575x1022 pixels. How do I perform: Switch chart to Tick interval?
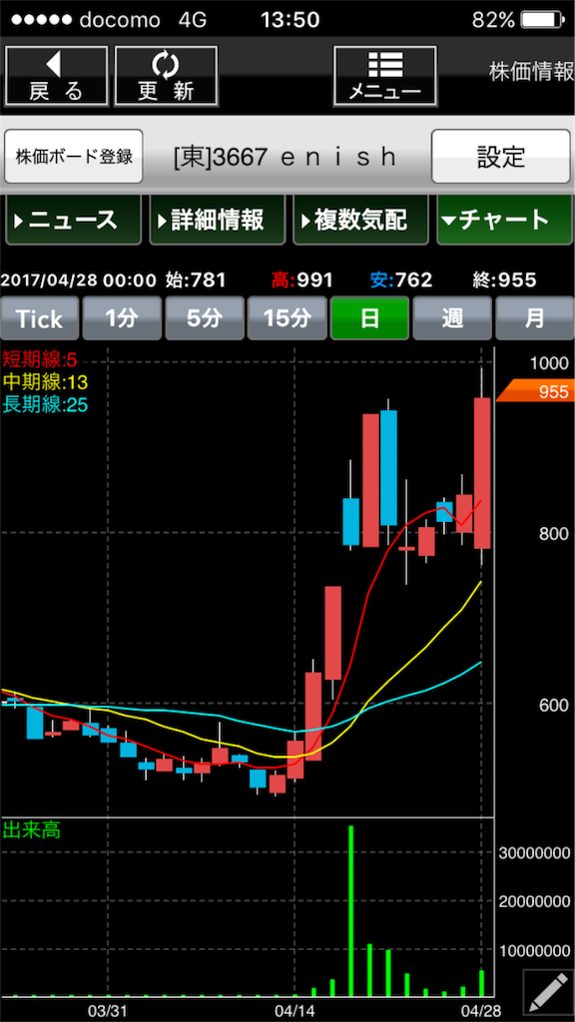click(x=39, y=318)
